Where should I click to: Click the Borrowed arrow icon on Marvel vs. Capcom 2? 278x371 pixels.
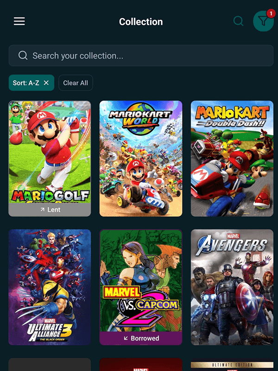[126, 339]
